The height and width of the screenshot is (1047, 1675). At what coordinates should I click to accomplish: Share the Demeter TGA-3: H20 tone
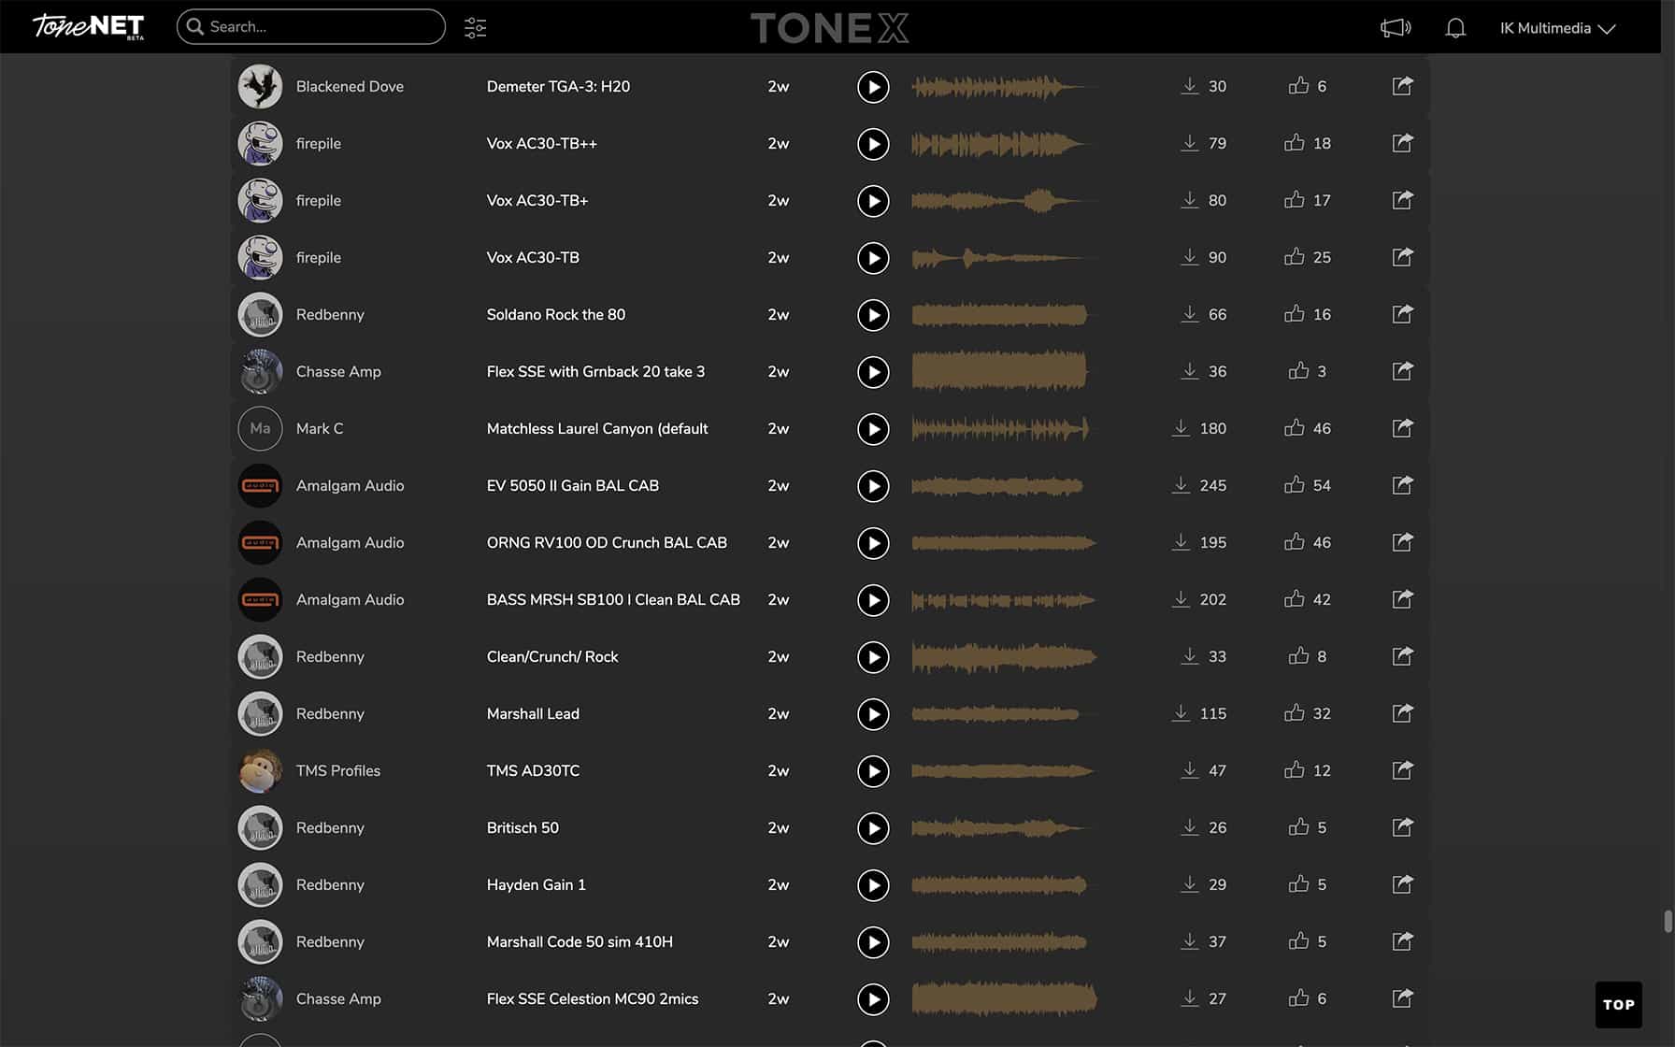(x=1402, y=86)
